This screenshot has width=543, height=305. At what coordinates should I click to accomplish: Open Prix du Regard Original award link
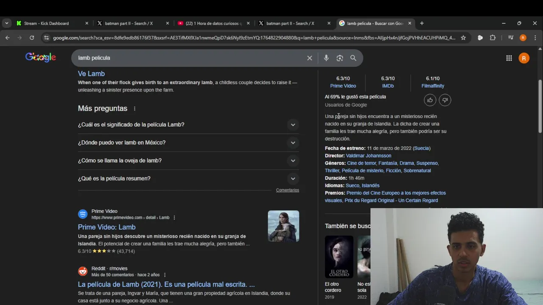pos(391,200)
